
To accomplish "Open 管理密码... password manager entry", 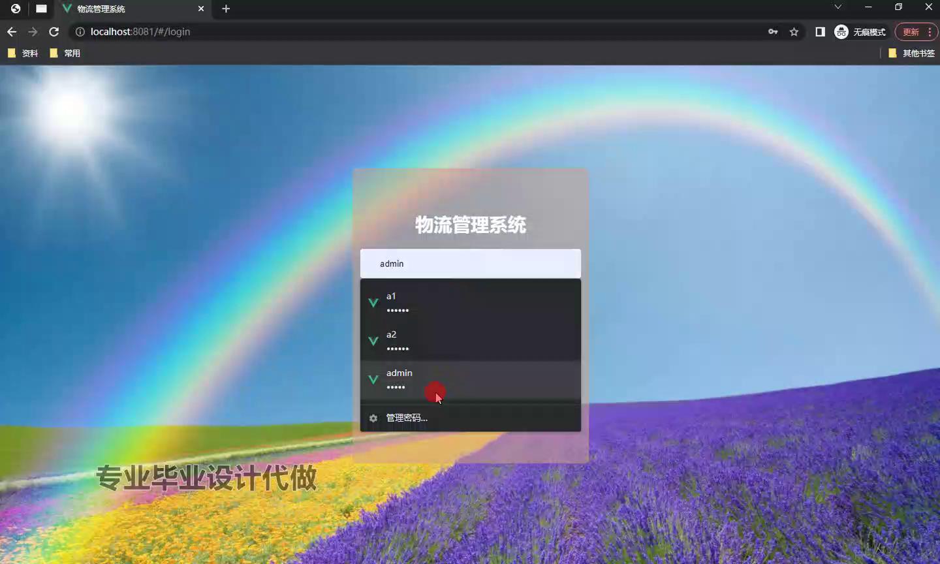I will click(470, 418).
